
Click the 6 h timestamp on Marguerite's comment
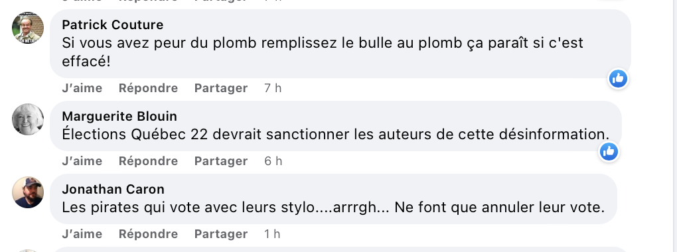[273, 161]
